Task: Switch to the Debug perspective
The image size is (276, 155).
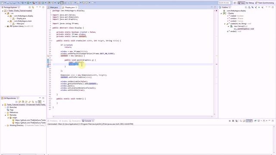Action: point(250,3)
